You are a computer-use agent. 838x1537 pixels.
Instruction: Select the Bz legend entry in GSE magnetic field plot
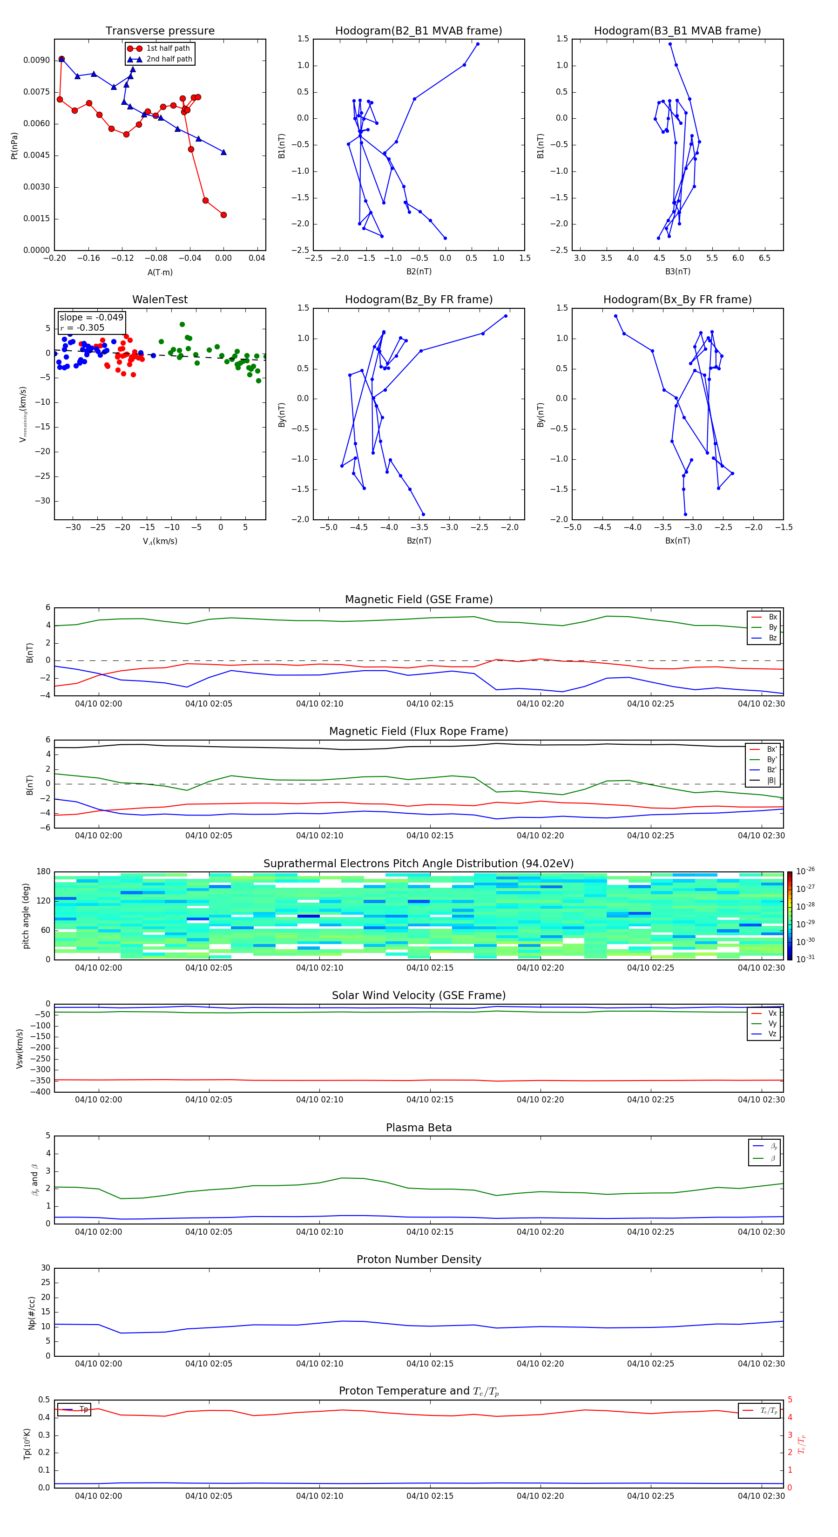coord(764,638)
